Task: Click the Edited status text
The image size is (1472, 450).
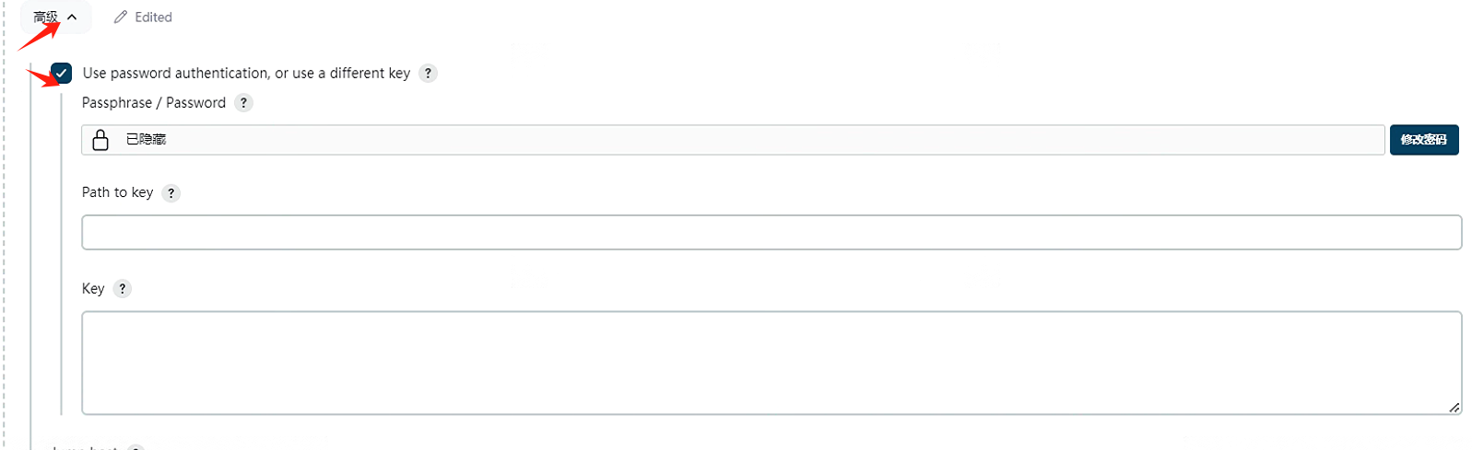Action: 153,17
